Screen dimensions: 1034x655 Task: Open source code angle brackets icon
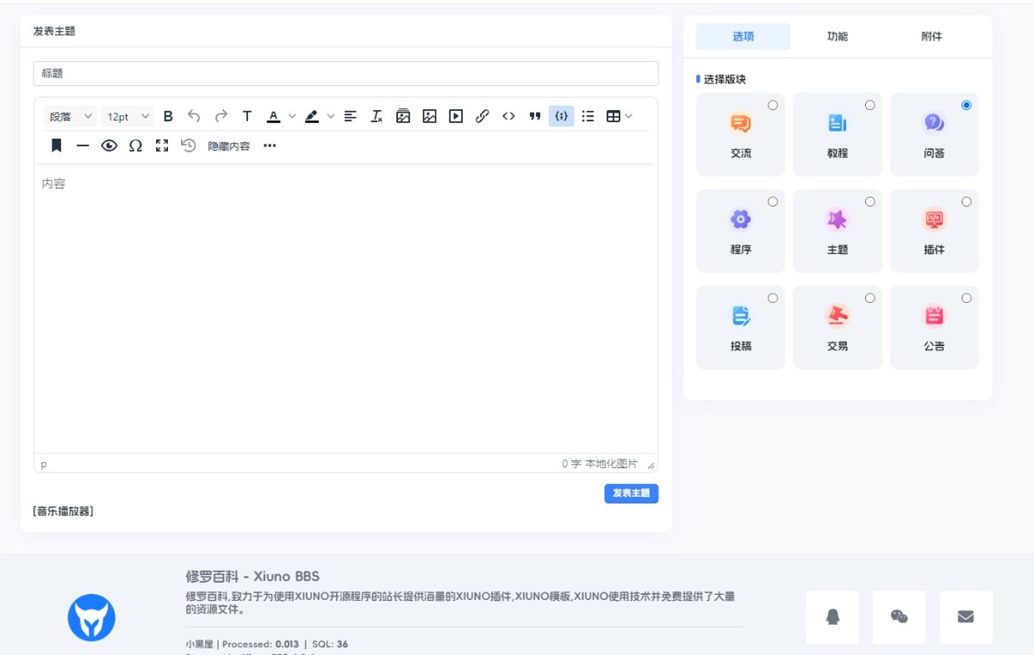coord(508,116)
